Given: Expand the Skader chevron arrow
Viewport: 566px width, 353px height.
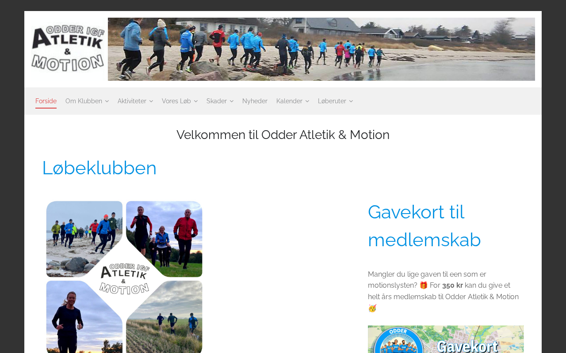Looking at the screenshot, I should click(x=231, y=101).
